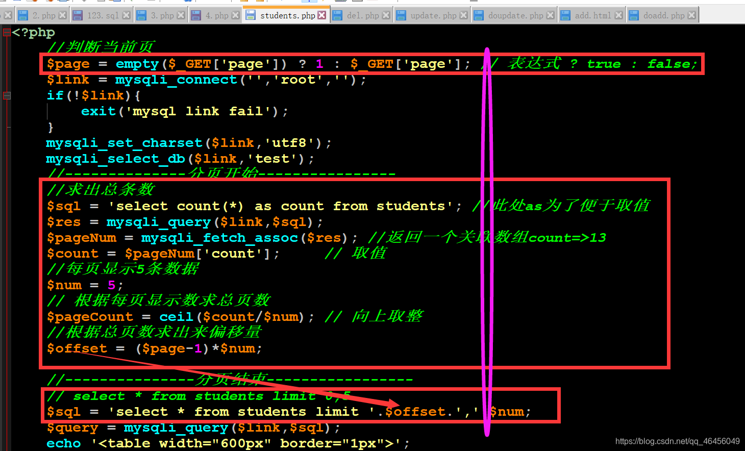Click the comment "// 根据每页显示数求总页数"

(159, 300)
